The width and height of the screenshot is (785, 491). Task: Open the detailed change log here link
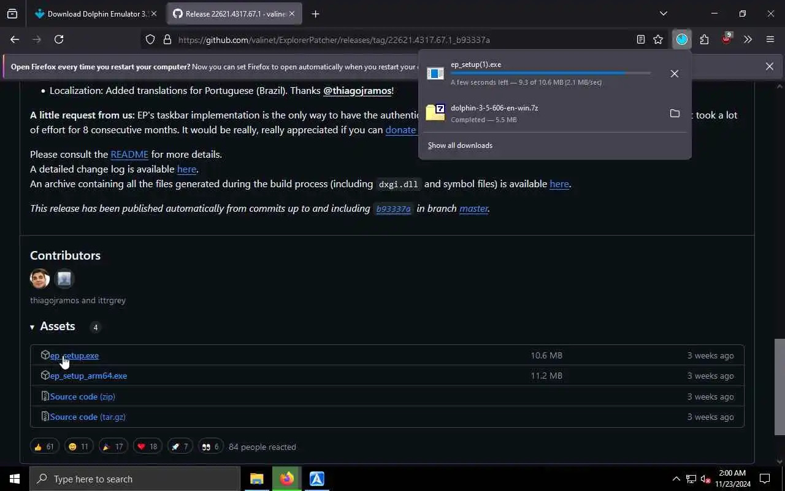[186, 169]
